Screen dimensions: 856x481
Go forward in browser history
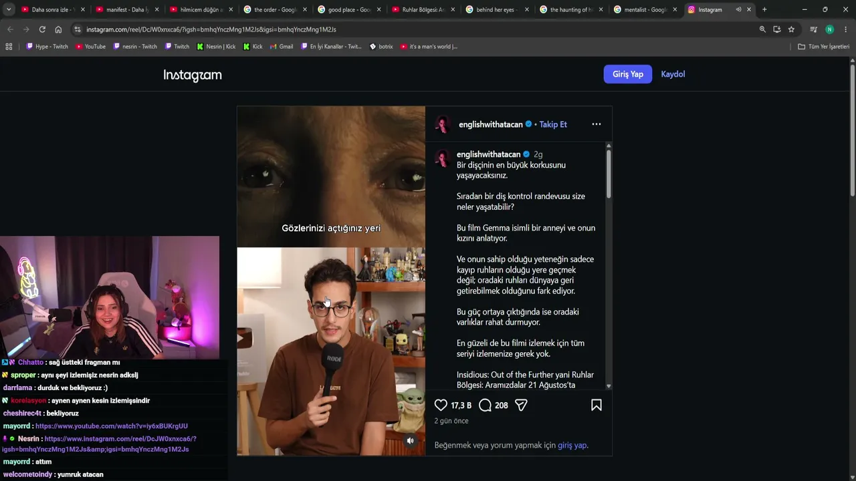(x=26, y=29)
